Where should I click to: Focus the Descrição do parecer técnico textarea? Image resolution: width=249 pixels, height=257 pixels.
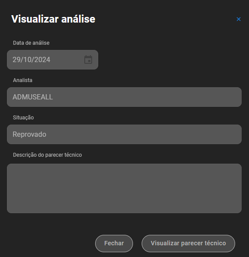pyautogui.click(x=124, y=188)
